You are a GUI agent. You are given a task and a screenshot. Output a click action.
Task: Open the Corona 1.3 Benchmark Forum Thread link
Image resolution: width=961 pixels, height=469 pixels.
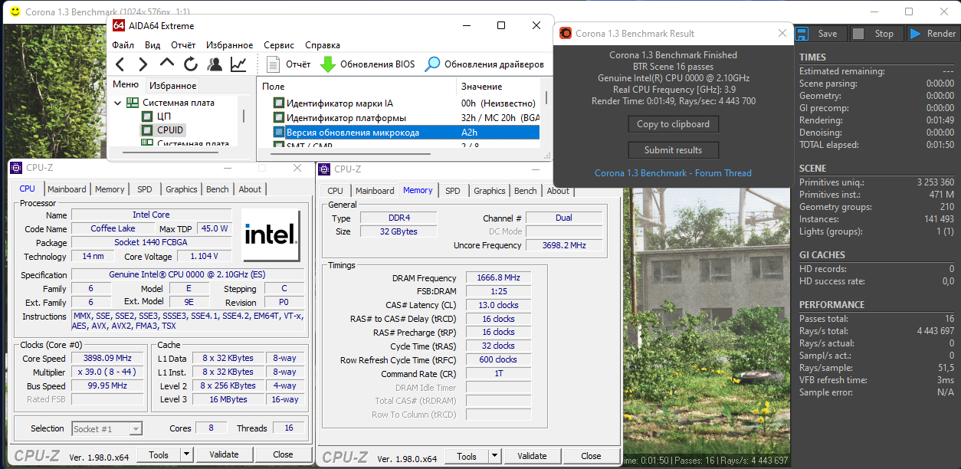point(673,173)
